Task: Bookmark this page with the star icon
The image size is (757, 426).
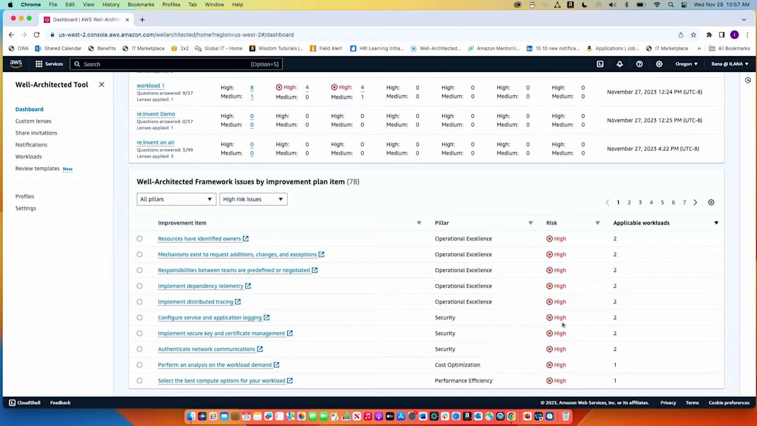Action: click(x=693, y=35)
